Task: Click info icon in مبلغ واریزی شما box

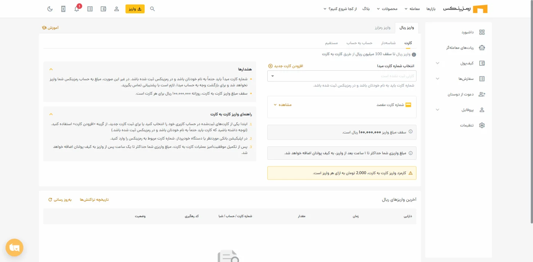Action: 410,153
